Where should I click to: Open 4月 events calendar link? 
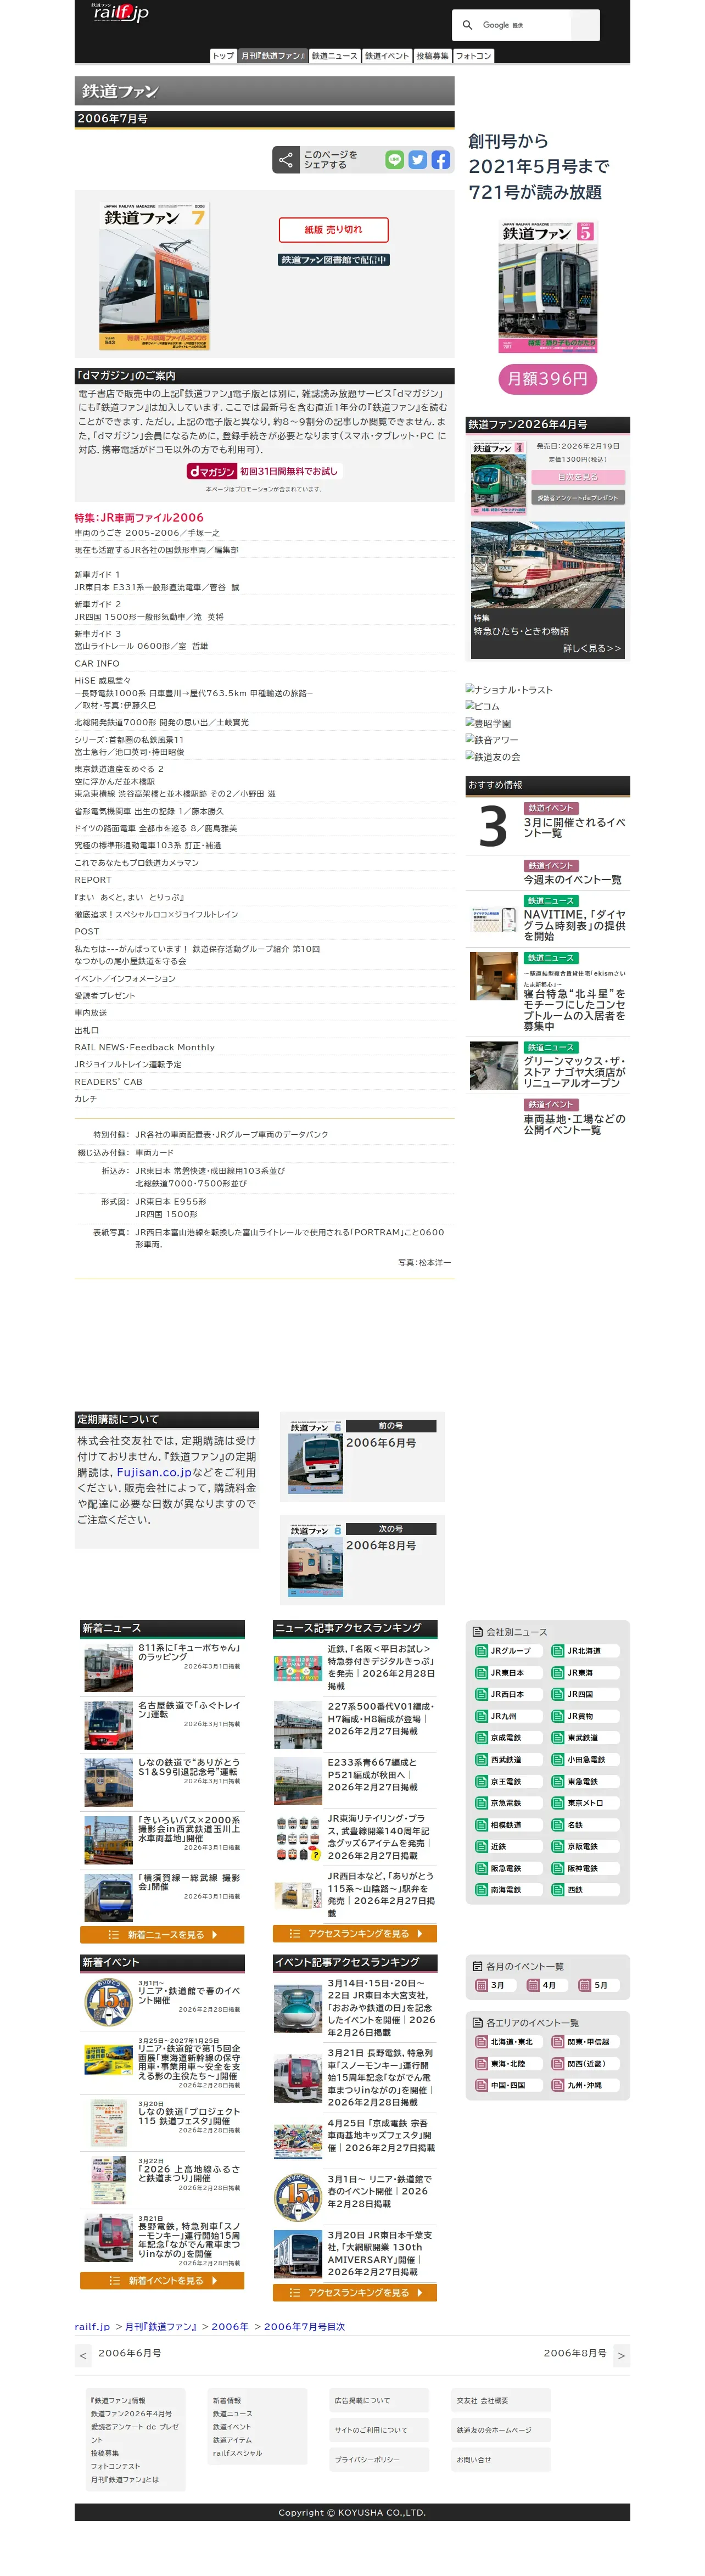546,1985
